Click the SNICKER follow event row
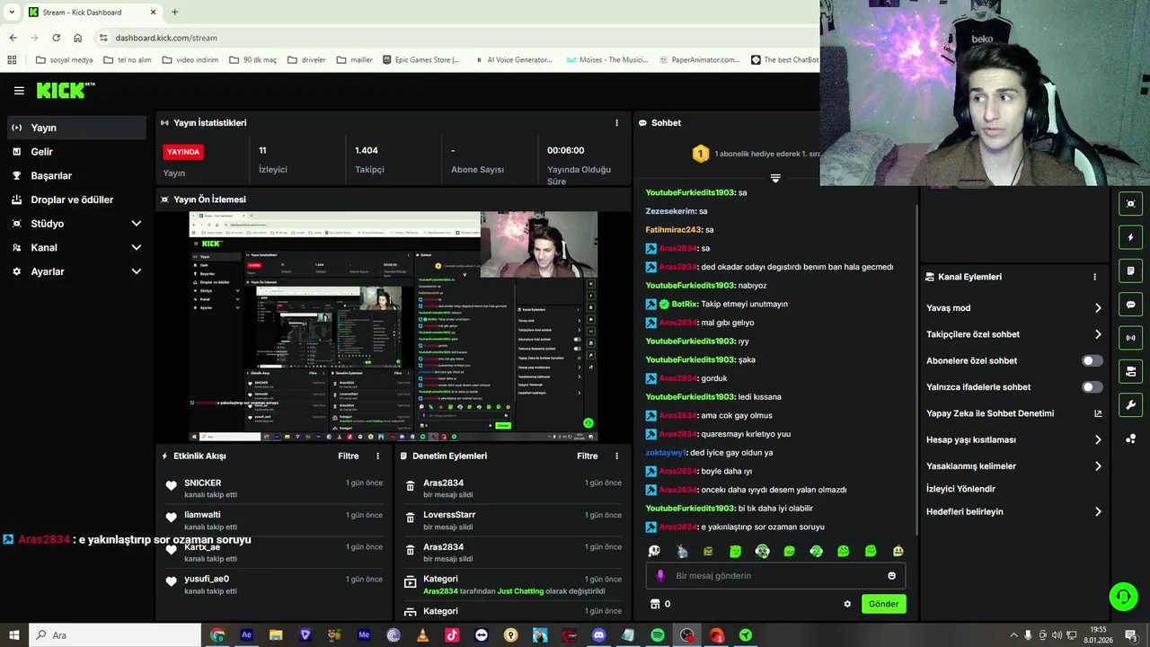 coord(274,489)
